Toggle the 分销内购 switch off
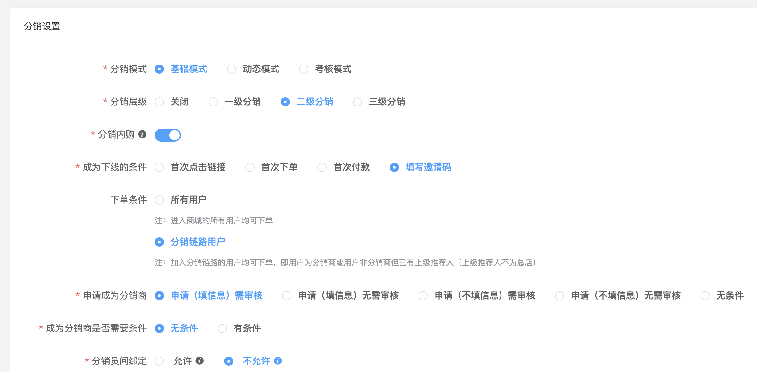 tap(168, 135)
